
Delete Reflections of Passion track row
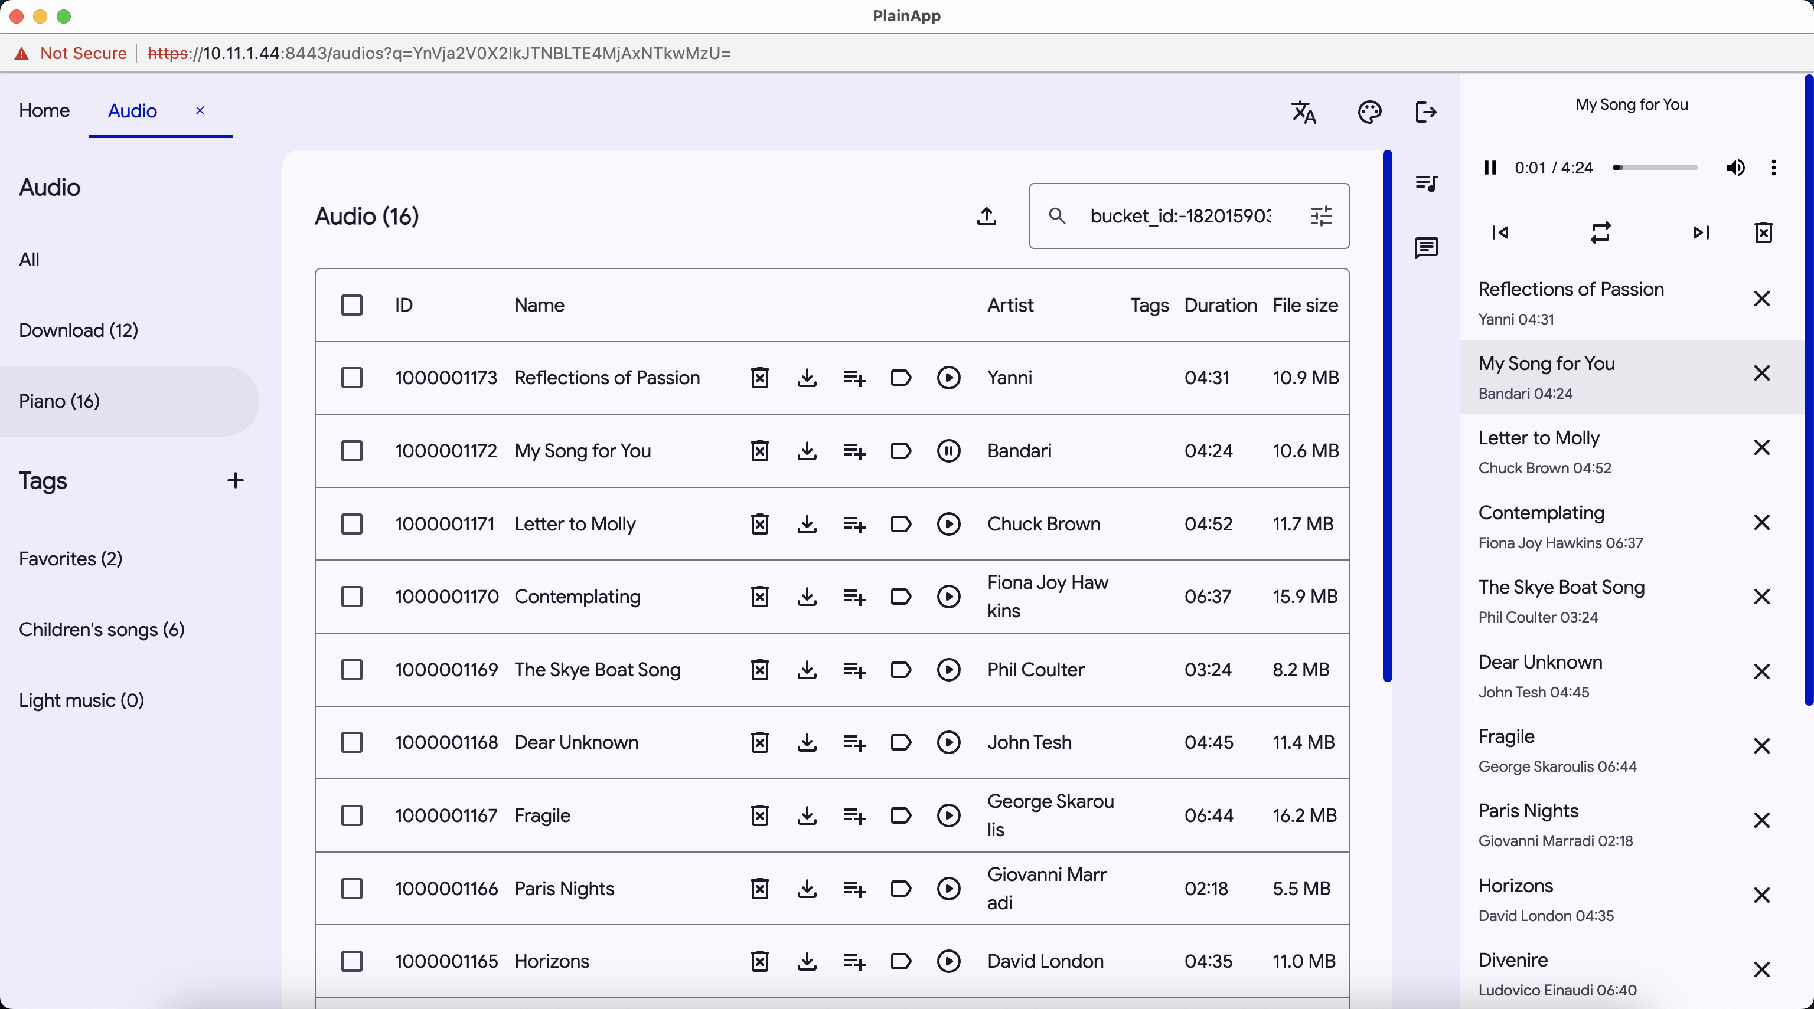759,378
